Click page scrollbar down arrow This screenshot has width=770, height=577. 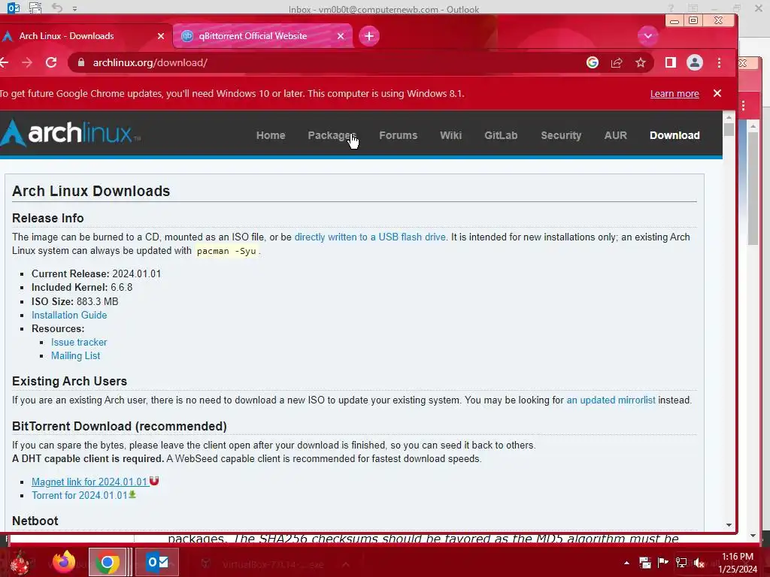click(729, 525)
